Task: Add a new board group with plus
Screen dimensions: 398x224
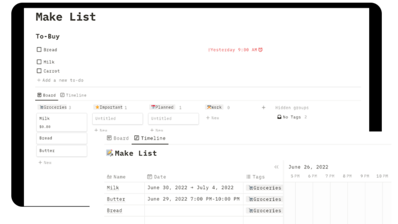Action: coord(263,108)
